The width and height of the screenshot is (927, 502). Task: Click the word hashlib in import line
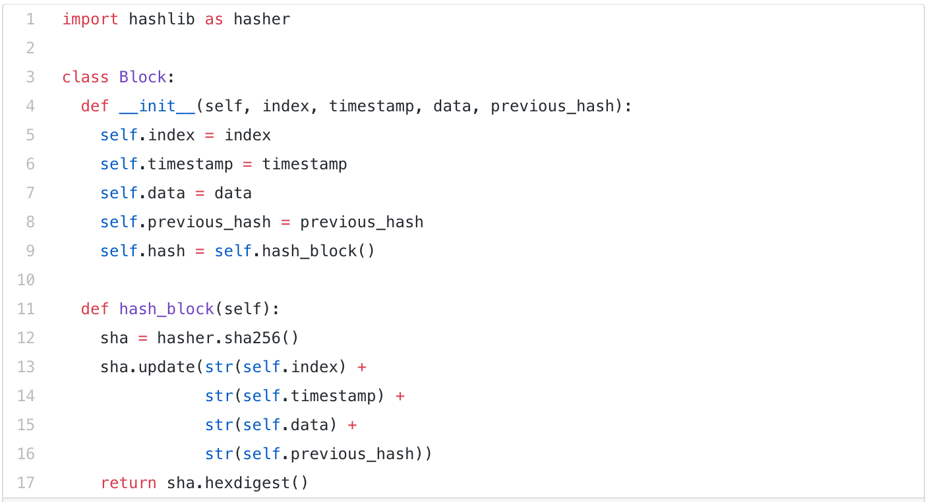pyautogui.click(x=162, y=19)
